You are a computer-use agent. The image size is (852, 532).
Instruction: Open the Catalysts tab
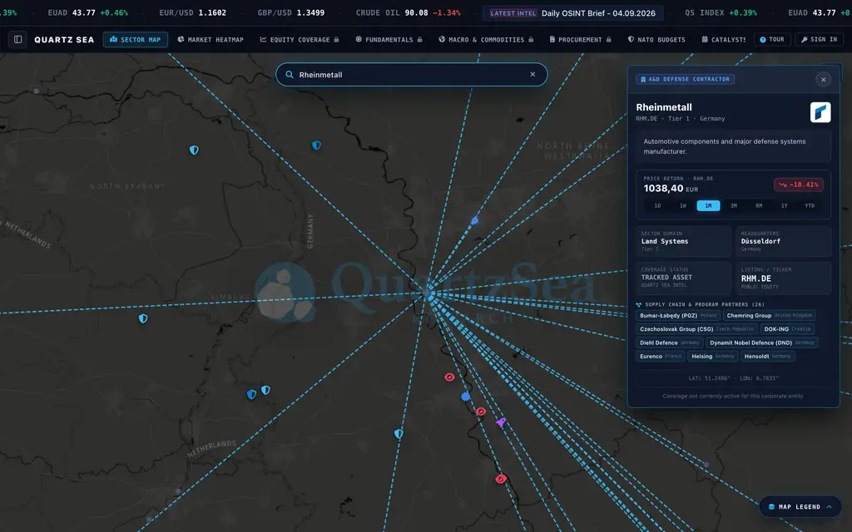tap(723, 40)
